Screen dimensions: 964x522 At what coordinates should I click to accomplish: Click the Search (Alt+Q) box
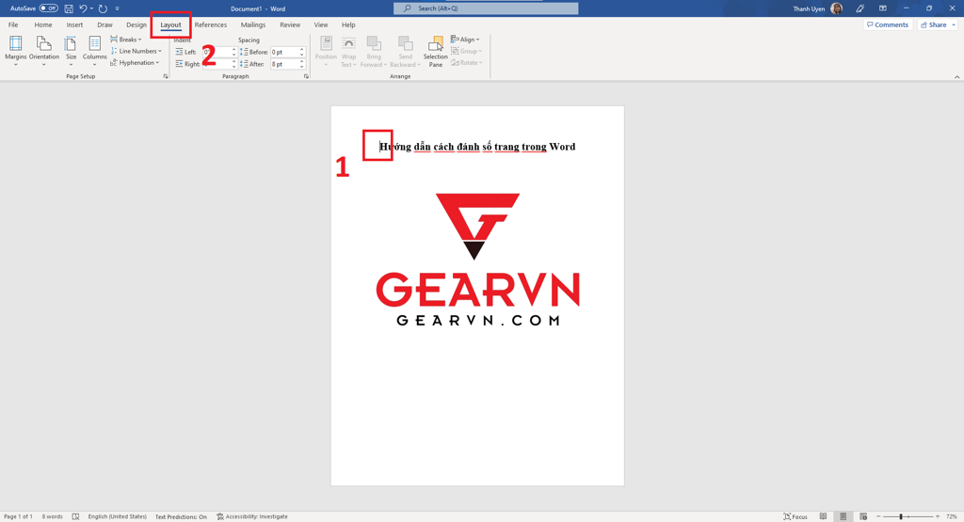pos(486,8)
